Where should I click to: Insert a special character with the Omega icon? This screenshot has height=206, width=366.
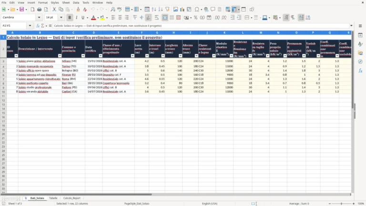(197, 10)
